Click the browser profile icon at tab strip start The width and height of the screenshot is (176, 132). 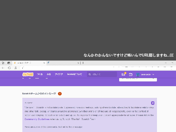[x=3, y=63]
